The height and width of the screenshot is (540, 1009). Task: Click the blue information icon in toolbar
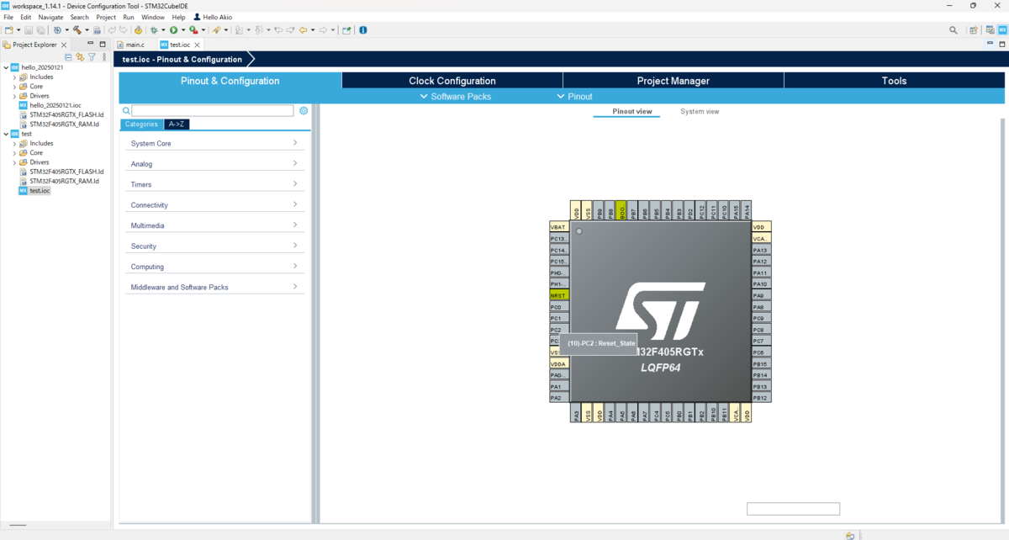click(x=363, y=29)
